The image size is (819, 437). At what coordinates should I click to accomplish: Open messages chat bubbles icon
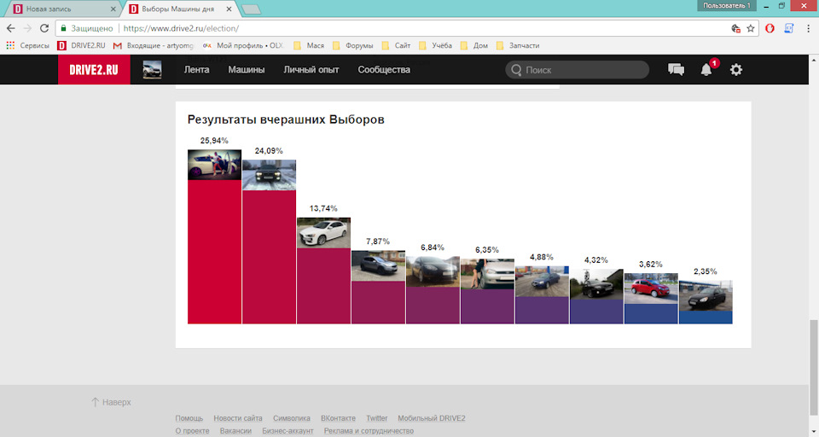coord(676,69)
